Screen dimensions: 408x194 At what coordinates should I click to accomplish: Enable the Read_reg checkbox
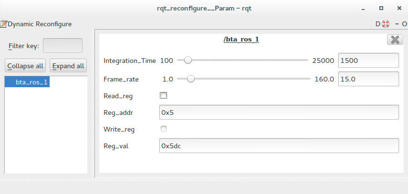pyautogui.click(x=164, y=95)
